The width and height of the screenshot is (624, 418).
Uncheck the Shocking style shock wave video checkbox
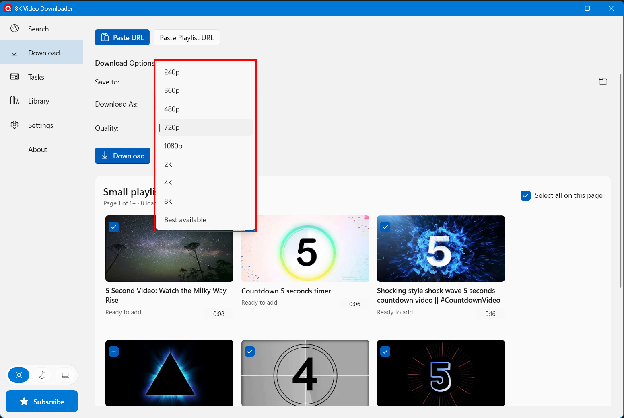385,227
